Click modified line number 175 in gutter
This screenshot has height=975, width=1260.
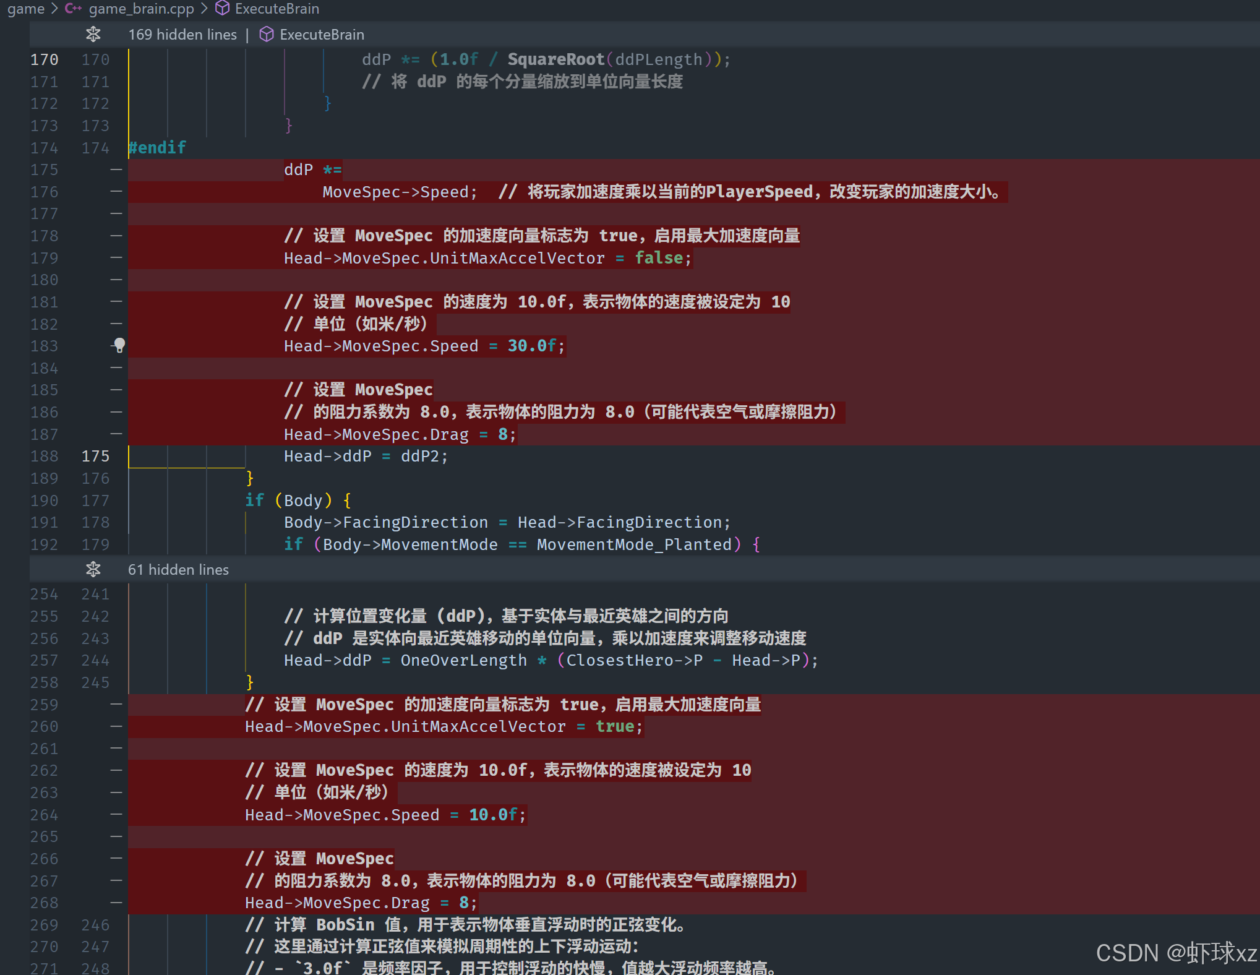pyautogui.click(x=95, y=456)
